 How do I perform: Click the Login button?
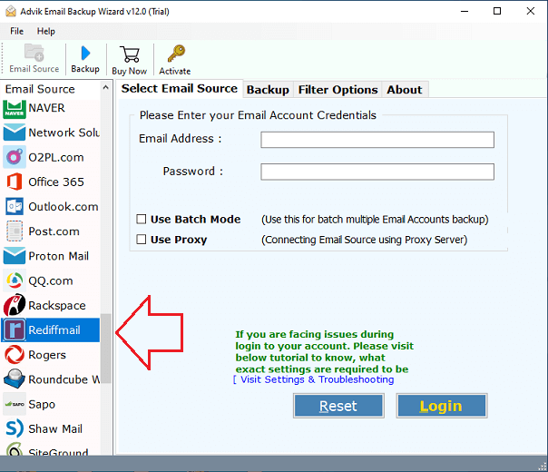pyautogui.click(x=442, y=406)
